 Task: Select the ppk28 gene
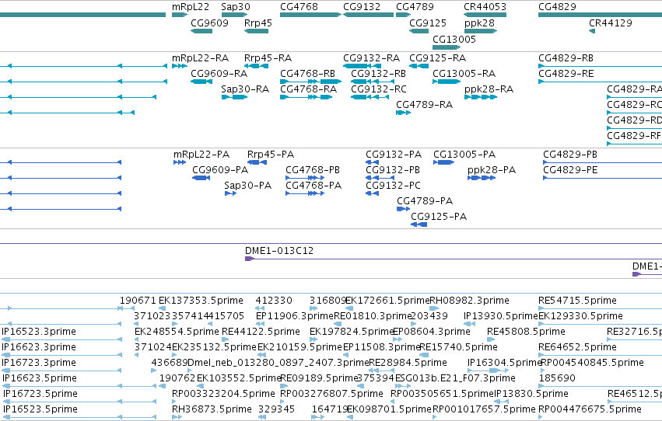point(481,31)
